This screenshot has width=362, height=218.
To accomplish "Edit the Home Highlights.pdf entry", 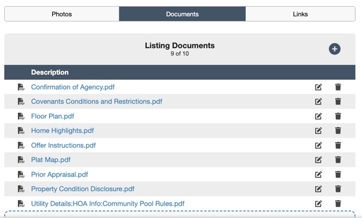I will coord(318,131).
